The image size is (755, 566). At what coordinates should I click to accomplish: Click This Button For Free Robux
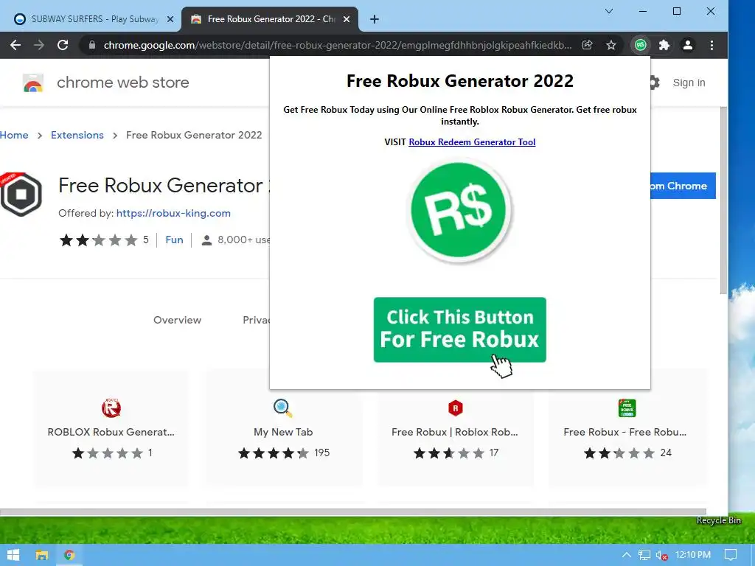[460, 329]
